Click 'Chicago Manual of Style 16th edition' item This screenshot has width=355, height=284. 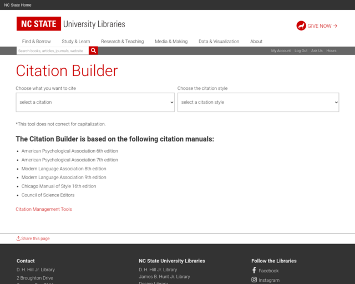(x=59, y=186)
